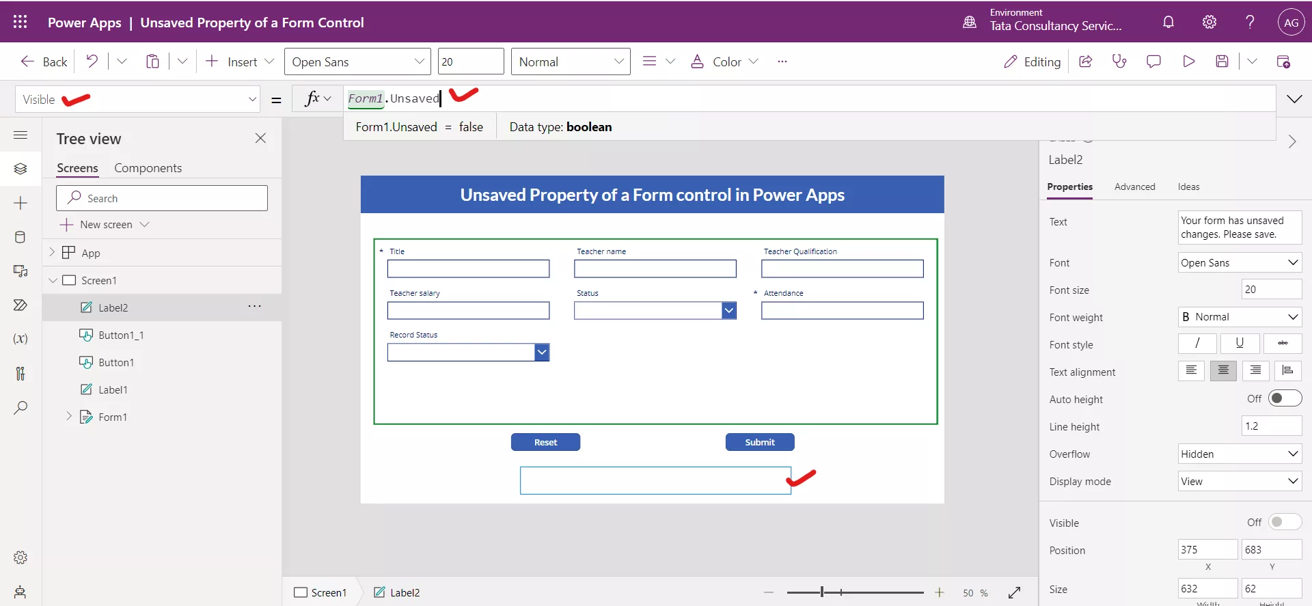
Task: Click the Undo icon
Action: tap(92, 61)
